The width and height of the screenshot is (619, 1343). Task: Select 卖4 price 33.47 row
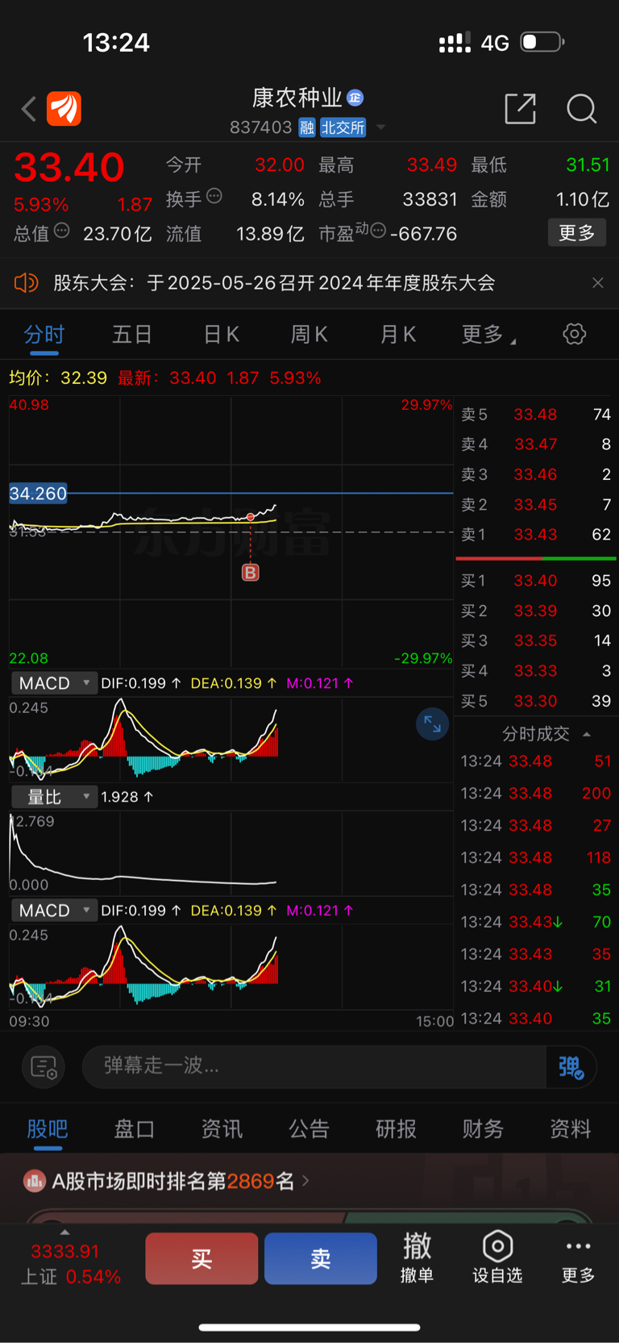pos(536,444)
